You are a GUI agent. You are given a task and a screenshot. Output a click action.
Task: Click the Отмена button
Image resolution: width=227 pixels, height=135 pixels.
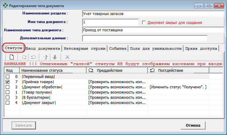pos(193,125)
